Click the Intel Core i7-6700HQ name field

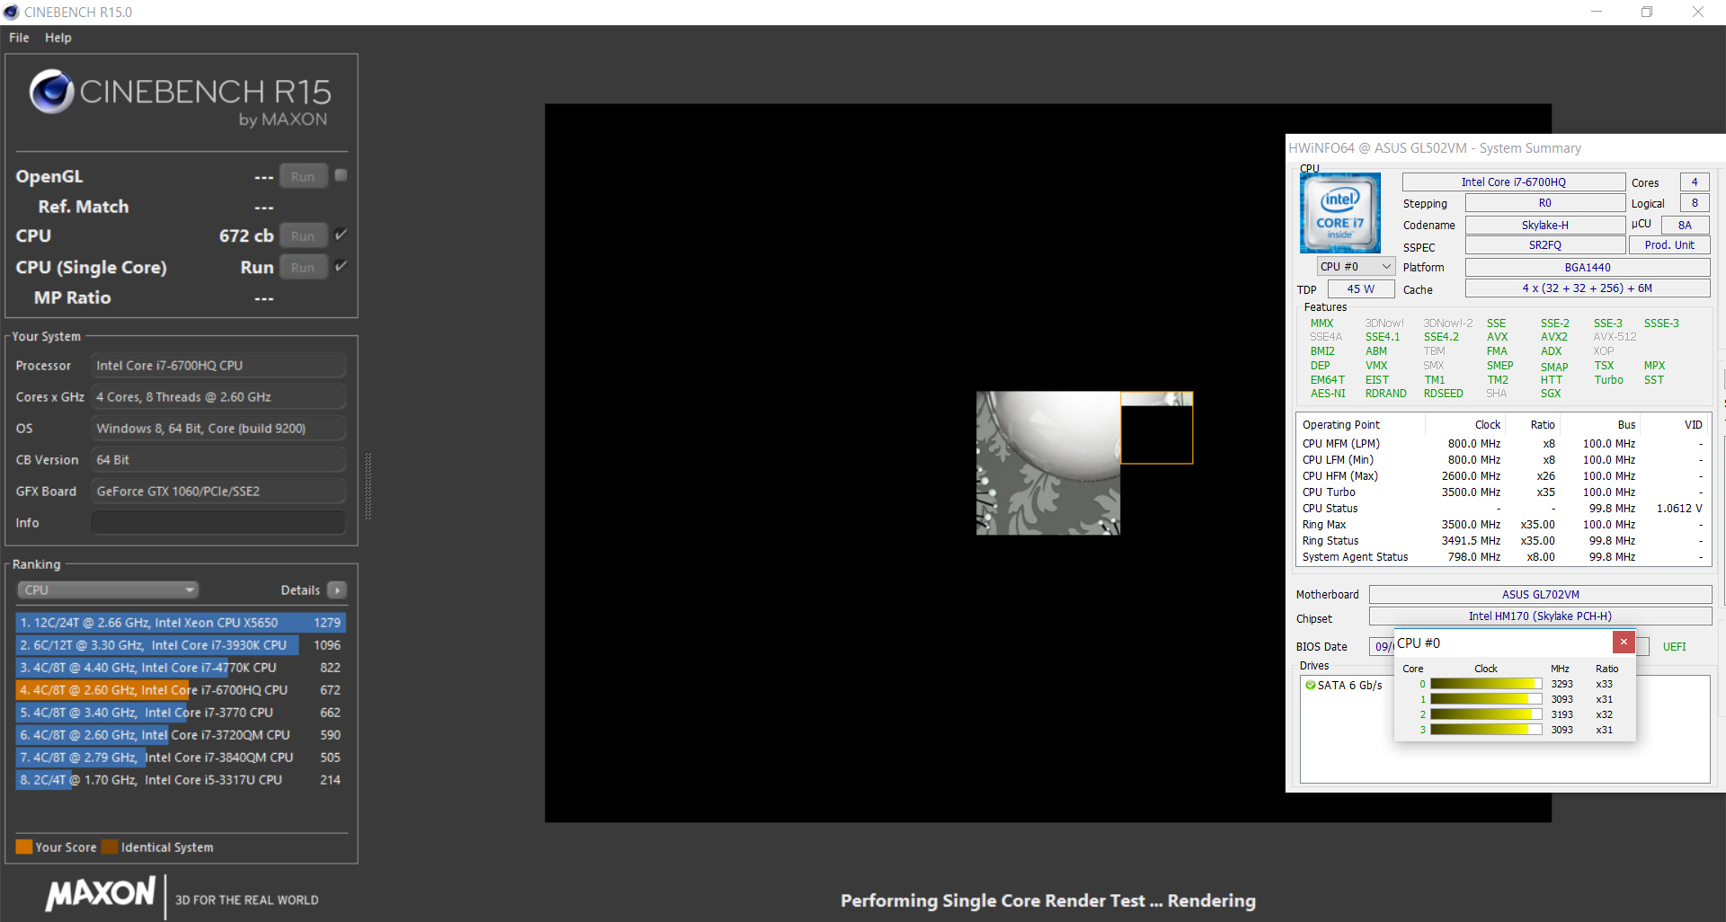(x=1513, y=182)
